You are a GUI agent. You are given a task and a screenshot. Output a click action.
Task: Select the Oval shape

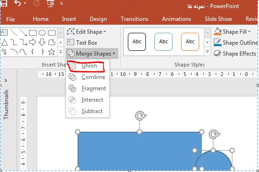(42, 33)
